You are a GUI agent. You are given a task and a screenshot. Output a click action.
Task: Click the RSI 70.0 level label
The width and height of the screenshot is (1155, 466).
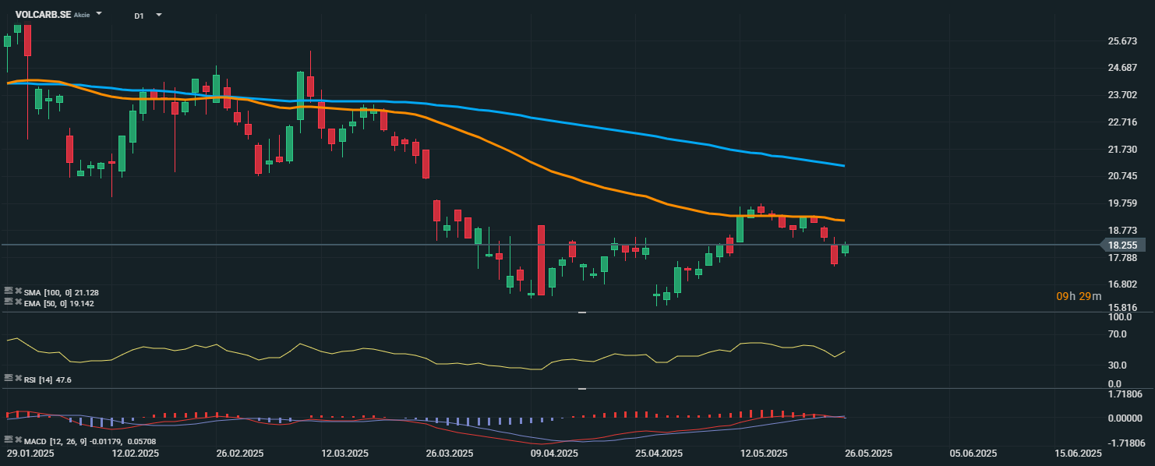(1118, 334)
